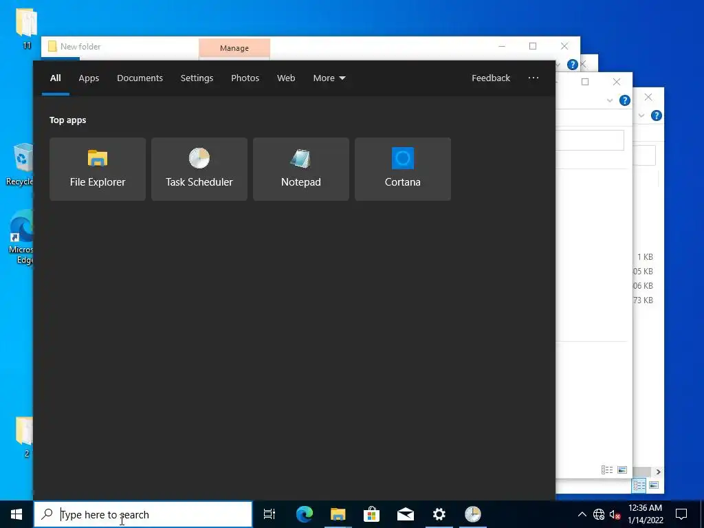704x528 pixels.
Task: Switch to the Photos search tab
Action: [245, 78]
